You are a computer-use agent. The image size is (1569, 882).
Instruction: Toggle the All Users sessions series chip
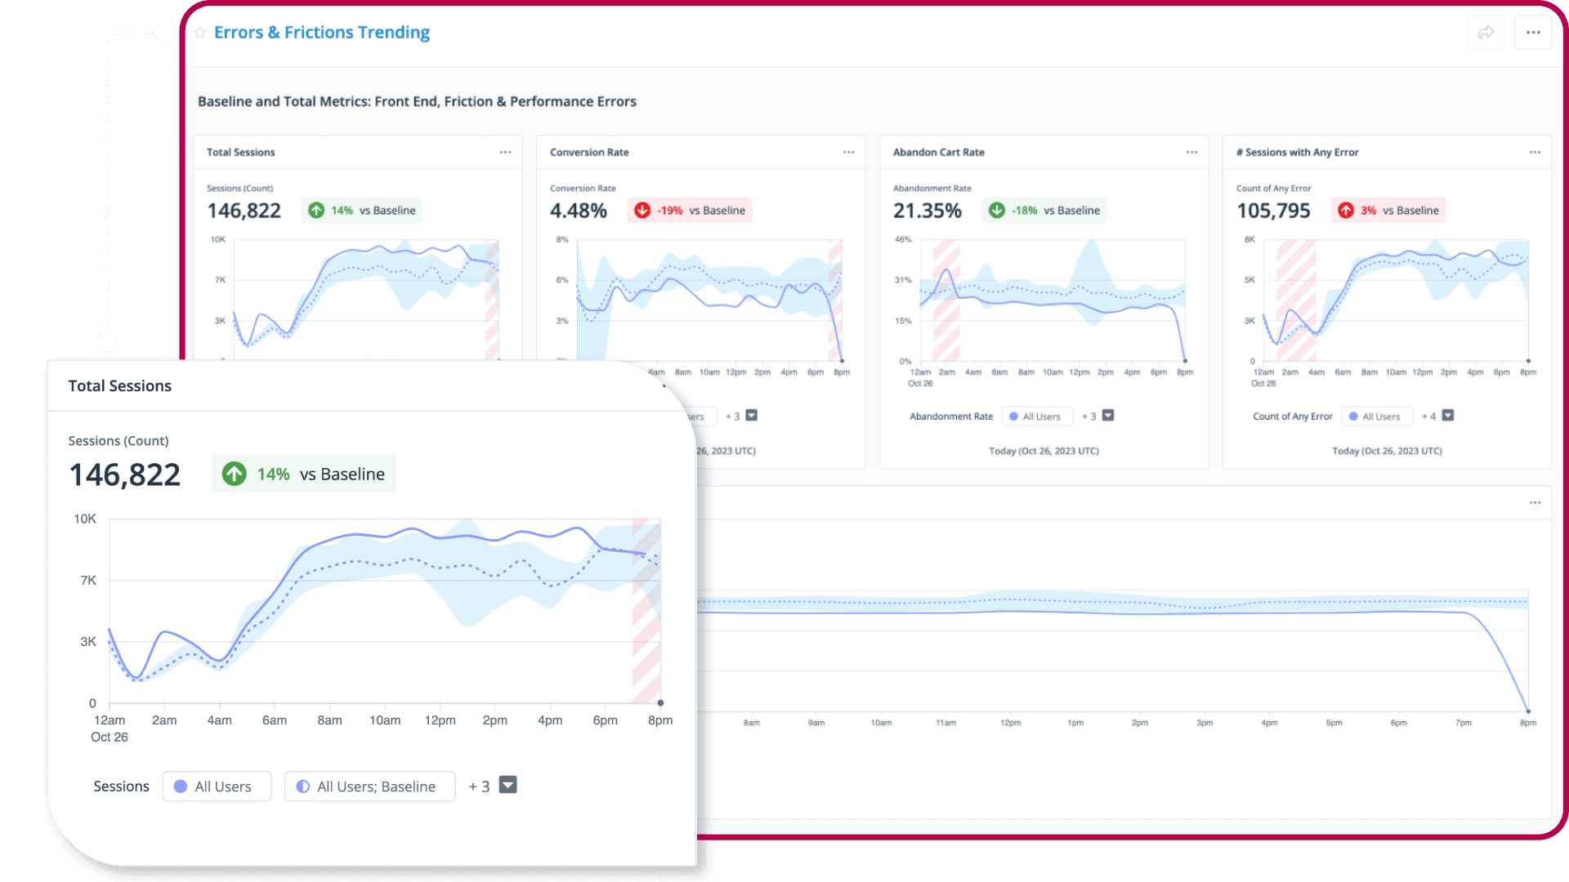(216, 786)
